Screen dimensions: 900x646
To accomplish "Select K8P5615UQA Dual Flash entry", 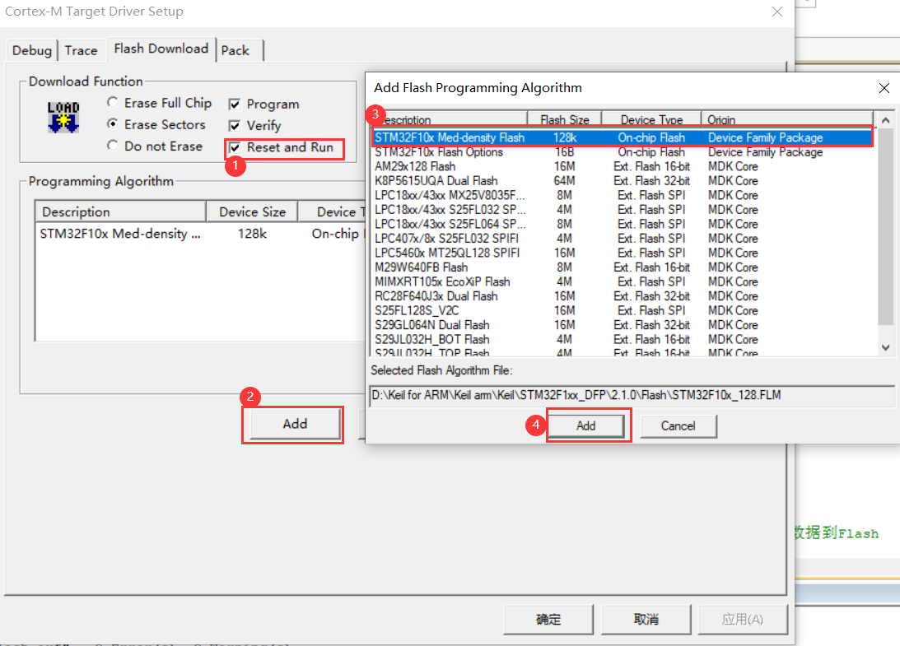I will click(622, 181).
